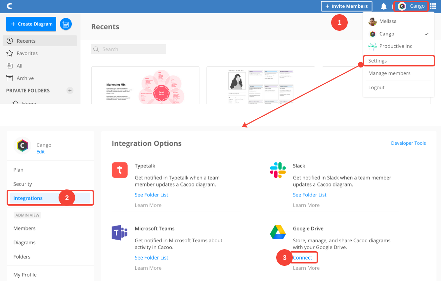Open the Cango account dropdown
This screenshot has width=441, height=281.
(x=411, y=6)
